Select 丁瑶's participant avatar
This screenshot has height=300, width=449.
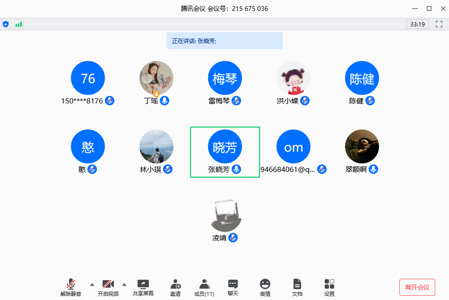(156, 78)
